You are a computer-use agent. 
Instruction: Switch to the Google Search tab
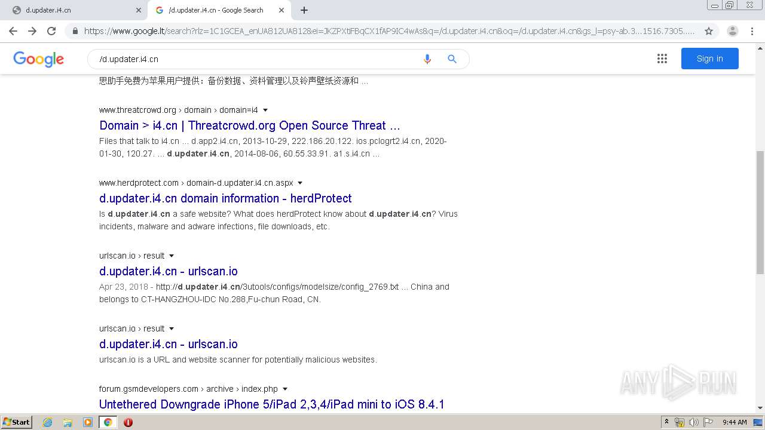[x=218, y=10]
